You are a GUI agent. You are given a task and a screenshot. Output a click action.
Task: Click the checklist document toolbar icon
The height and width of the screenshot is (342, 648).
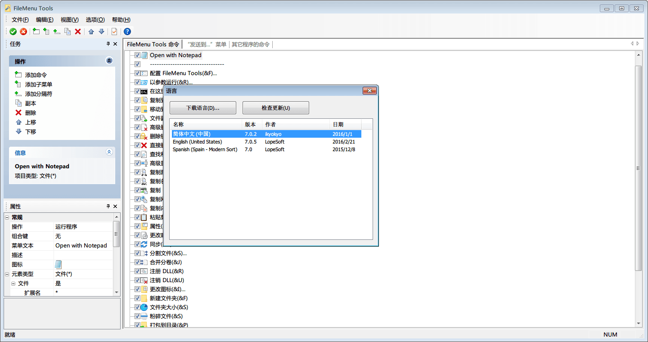point(114,31)
